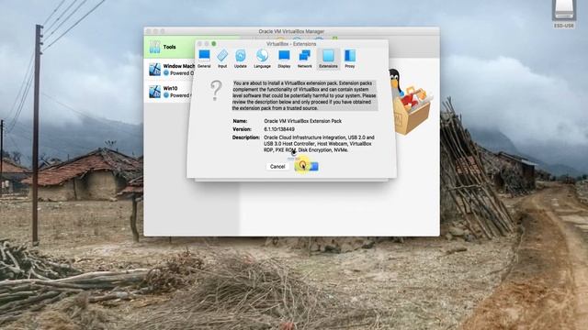Cancel the extension pack installation

pos(277,167)
